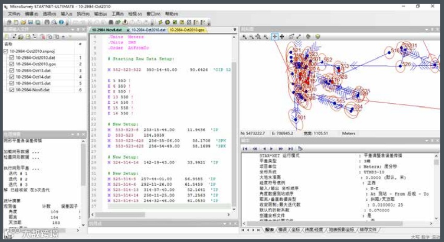Open the 工具 (Tools) menu
This screenshot has width=444, height=242.
point(117,14)
